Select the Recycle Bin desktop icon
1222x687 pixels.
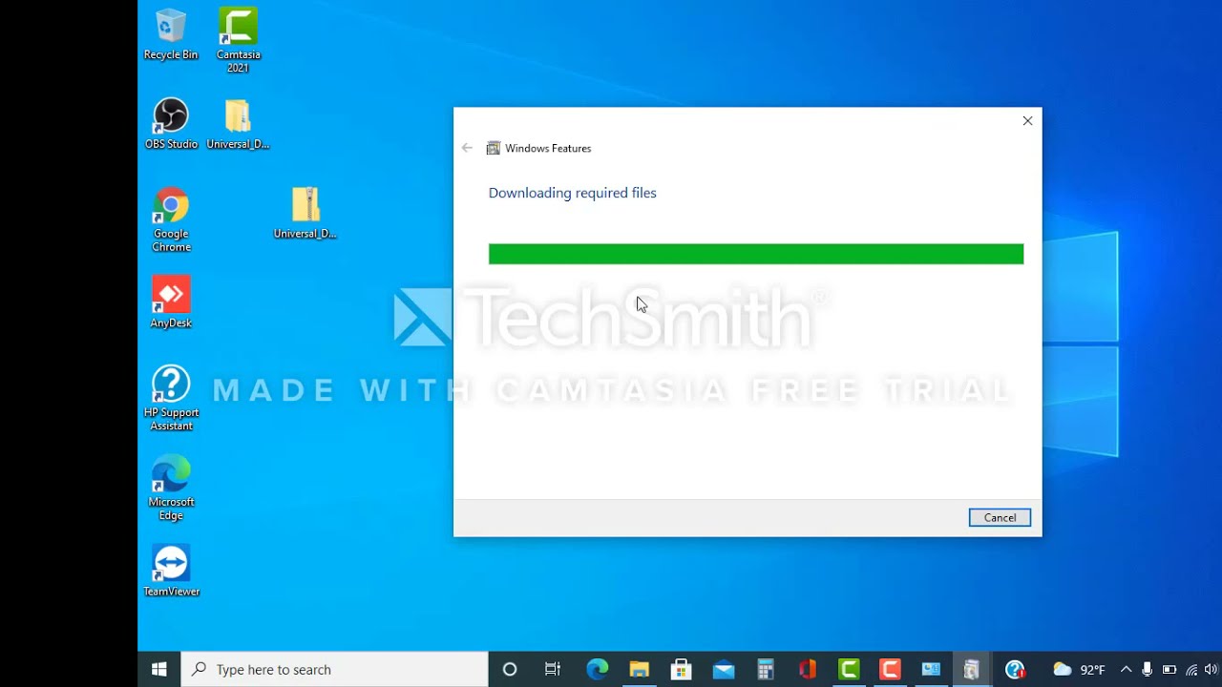[x=171, y=35]
